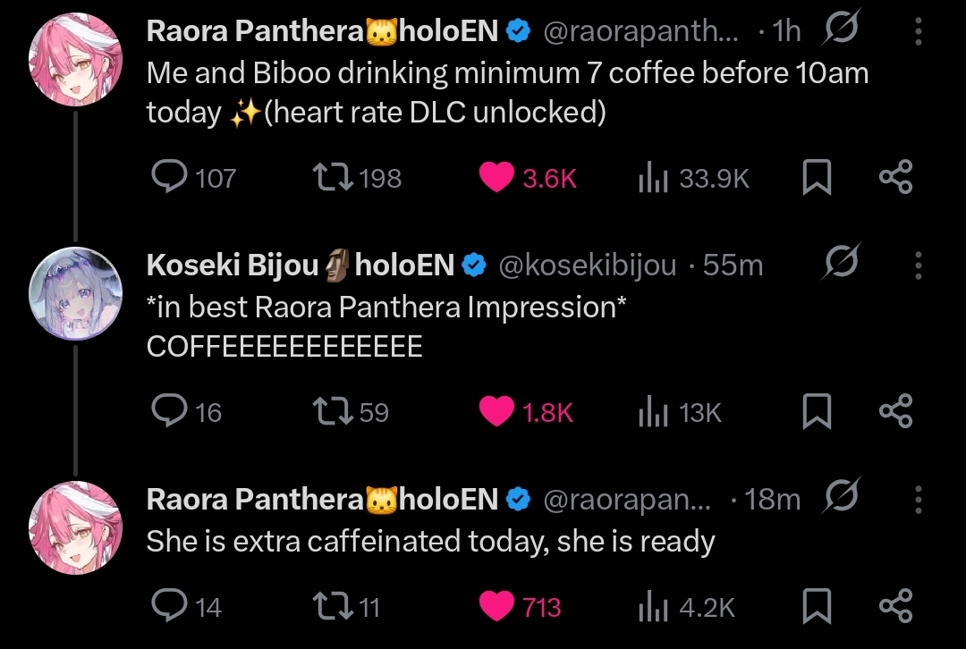Share Raora's first tweet
The height and width of the screenshot is (649, 966).
coord(895,177)
